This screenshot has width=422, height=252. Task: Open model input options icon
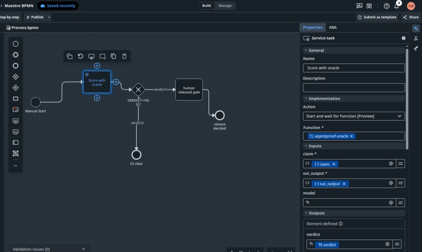(x=401, y=202)
